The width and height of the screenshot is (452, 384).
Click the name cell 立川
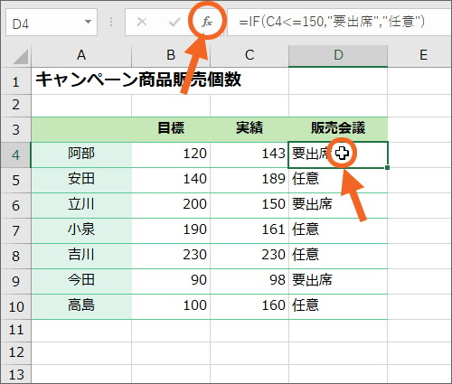tap(81, 205)
